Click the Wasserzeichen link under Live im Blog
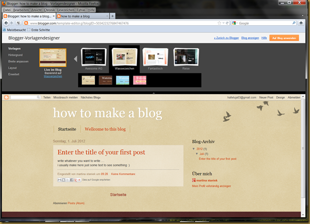 pyautogui.click(x=53, y=76)
